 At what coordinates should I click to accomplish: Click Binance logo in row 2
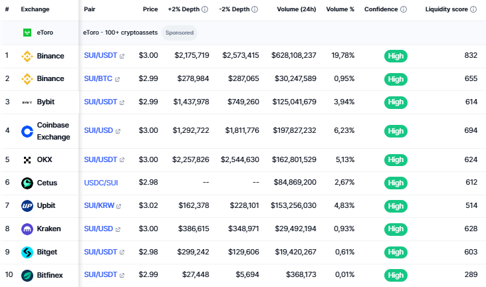[x=27, y=79]
